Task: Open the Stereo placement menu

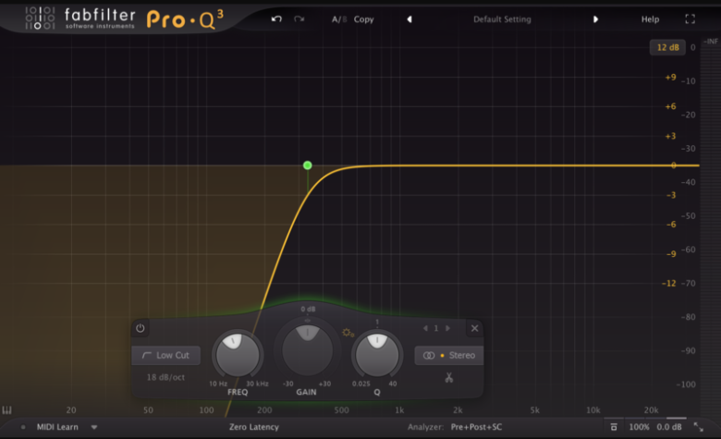Action: [x=449, y=355]
